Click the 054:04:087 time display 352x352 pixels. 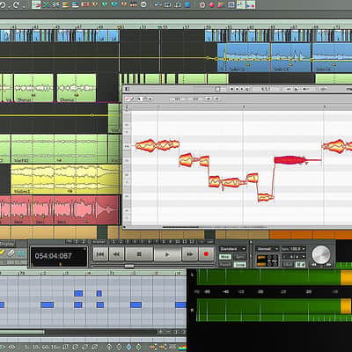click(59, 256)
